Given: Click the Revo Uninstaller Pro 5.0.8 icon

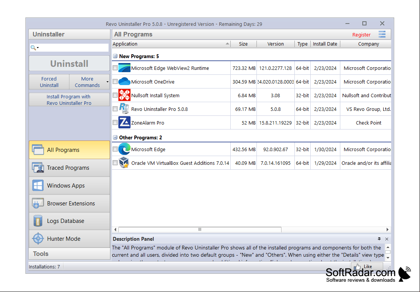Looking at the screenshot, I should pos(124,109).
